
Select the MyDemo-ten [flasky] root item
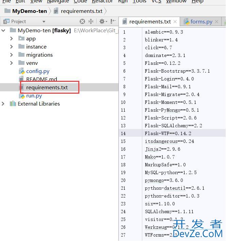point(44,31)
